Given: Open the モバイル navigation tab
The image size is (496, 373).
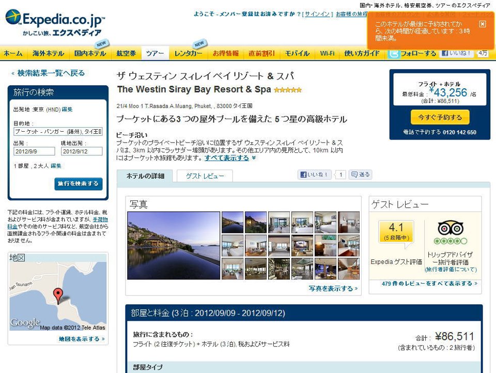Looking at the screenshot, I should [297, 53].
